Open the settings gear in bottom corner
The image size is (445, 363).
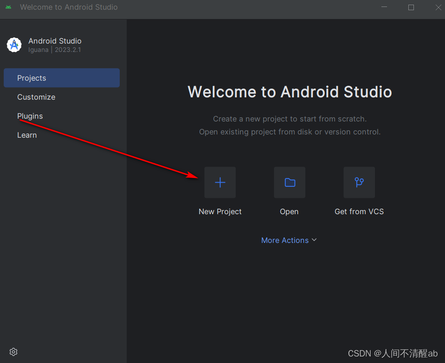13,351
